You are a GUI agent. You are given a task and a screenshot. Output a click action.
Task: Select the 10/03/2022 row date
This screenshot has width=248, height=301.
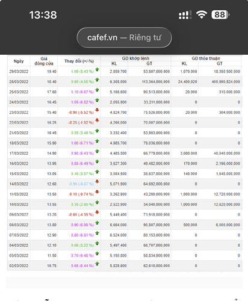(19, 204)
